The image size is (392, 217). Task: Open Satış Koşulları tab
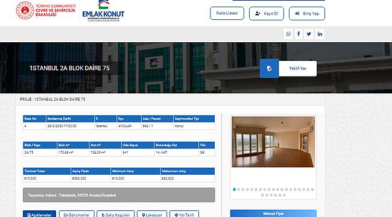(116, 214)
